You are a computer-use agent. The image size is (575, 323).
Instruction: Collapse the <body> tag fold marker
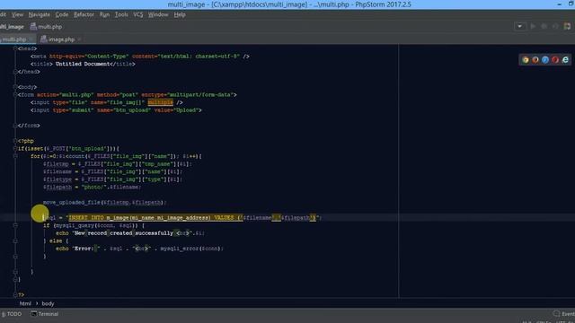point(15,87)
